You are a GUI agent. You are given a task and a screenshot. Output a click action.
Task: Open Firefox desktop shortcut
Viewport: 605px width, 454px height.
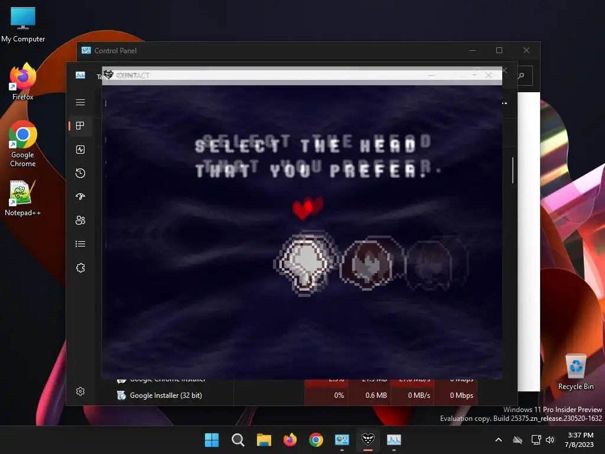23,82
